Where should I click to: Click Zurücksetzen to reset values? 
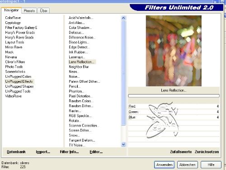tap(207, 152)
